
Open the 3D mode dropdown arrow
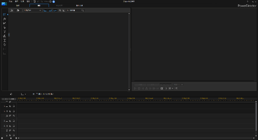pos(173,88)
